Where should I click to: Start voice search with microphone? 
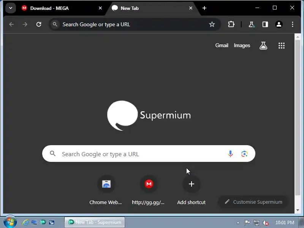tap(230, 154)
